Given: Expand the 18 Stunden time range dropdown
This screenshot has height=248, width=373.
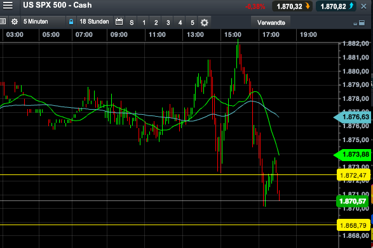Looking at the screenshot, I should pos(95,22).
